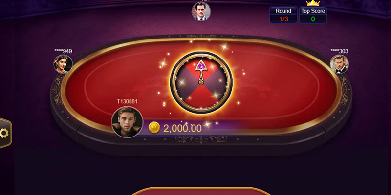Image resolution: width=391 pixels, height=195 pixels.
Task: Tap the red panel at the bottom
Action: (201, 191)
